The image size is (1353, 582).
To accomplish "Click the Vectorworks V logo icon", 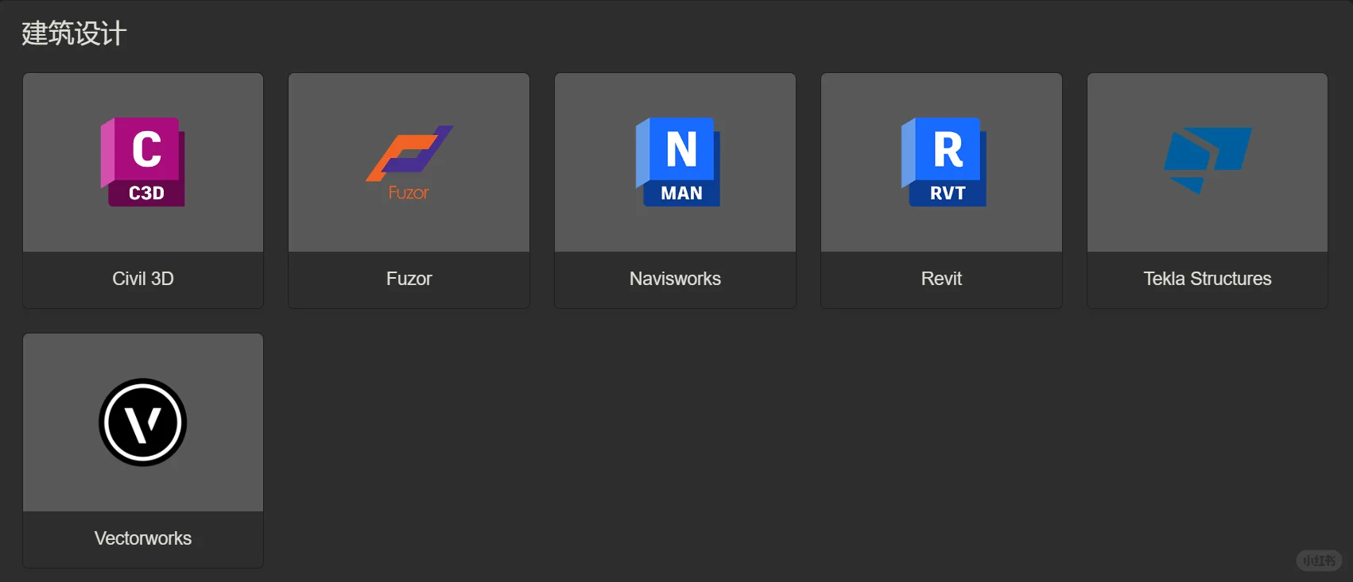I will click(143, 422).
